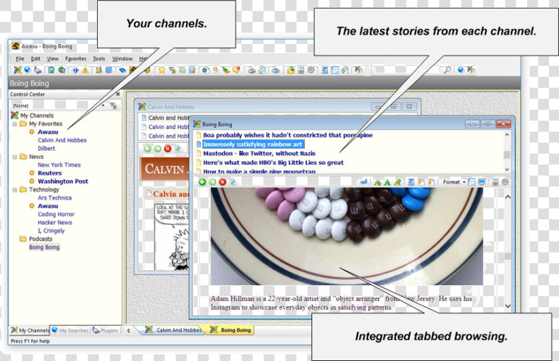Click the M&M candies article image

pos(347,236)
